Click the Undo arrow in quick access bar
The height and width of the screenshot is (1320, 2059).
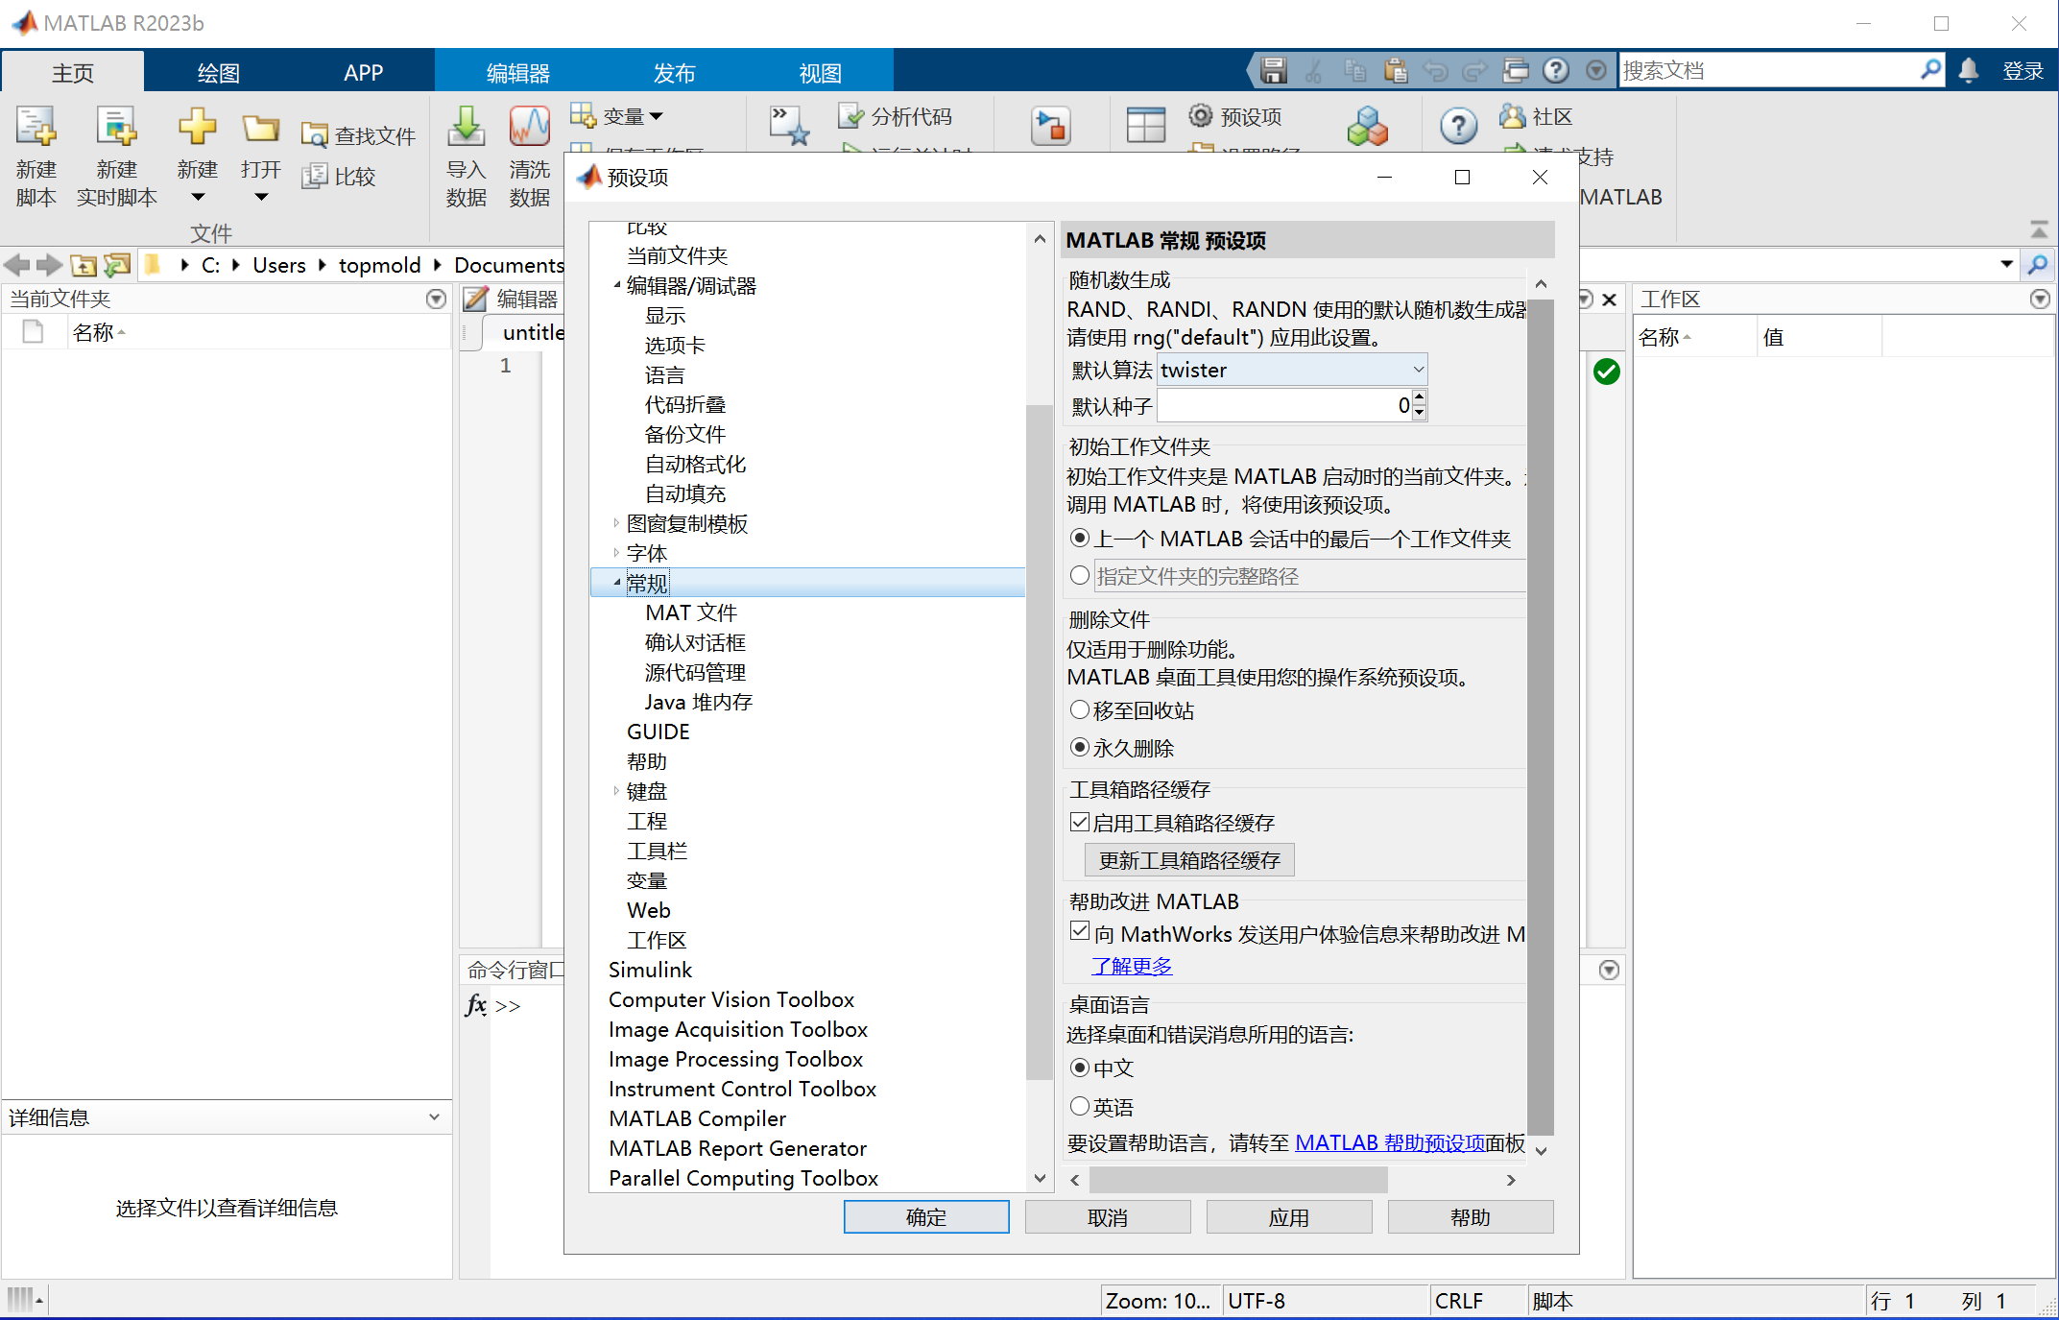[x=1435, y=70]
